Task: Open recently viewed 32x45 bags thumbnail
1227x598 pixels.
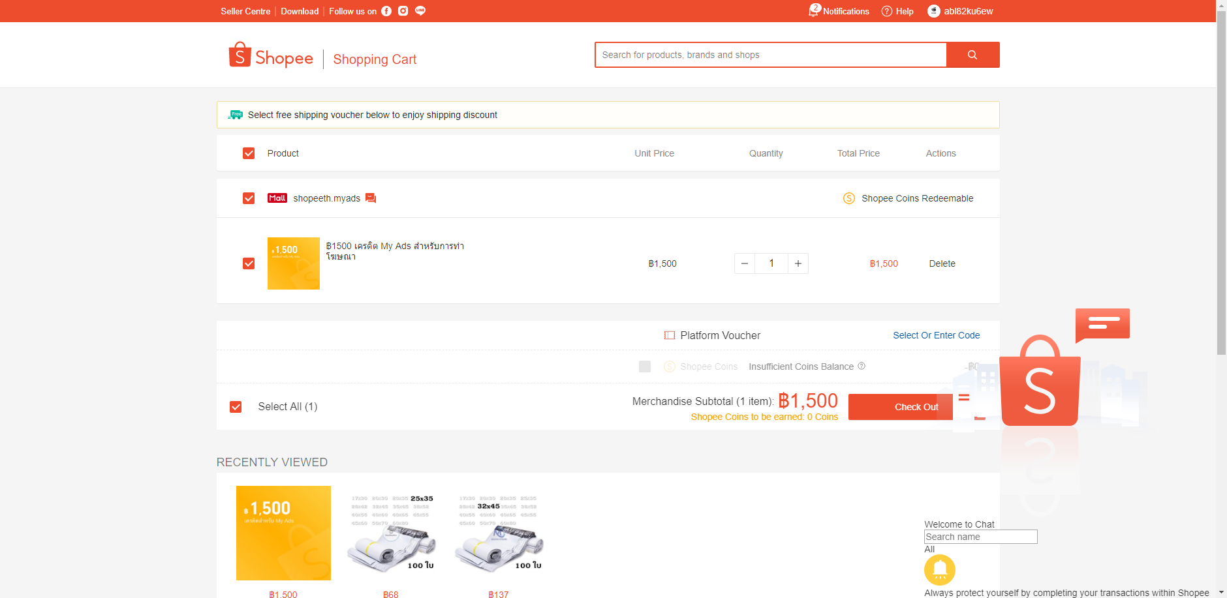Action: (x=499, y=533)
